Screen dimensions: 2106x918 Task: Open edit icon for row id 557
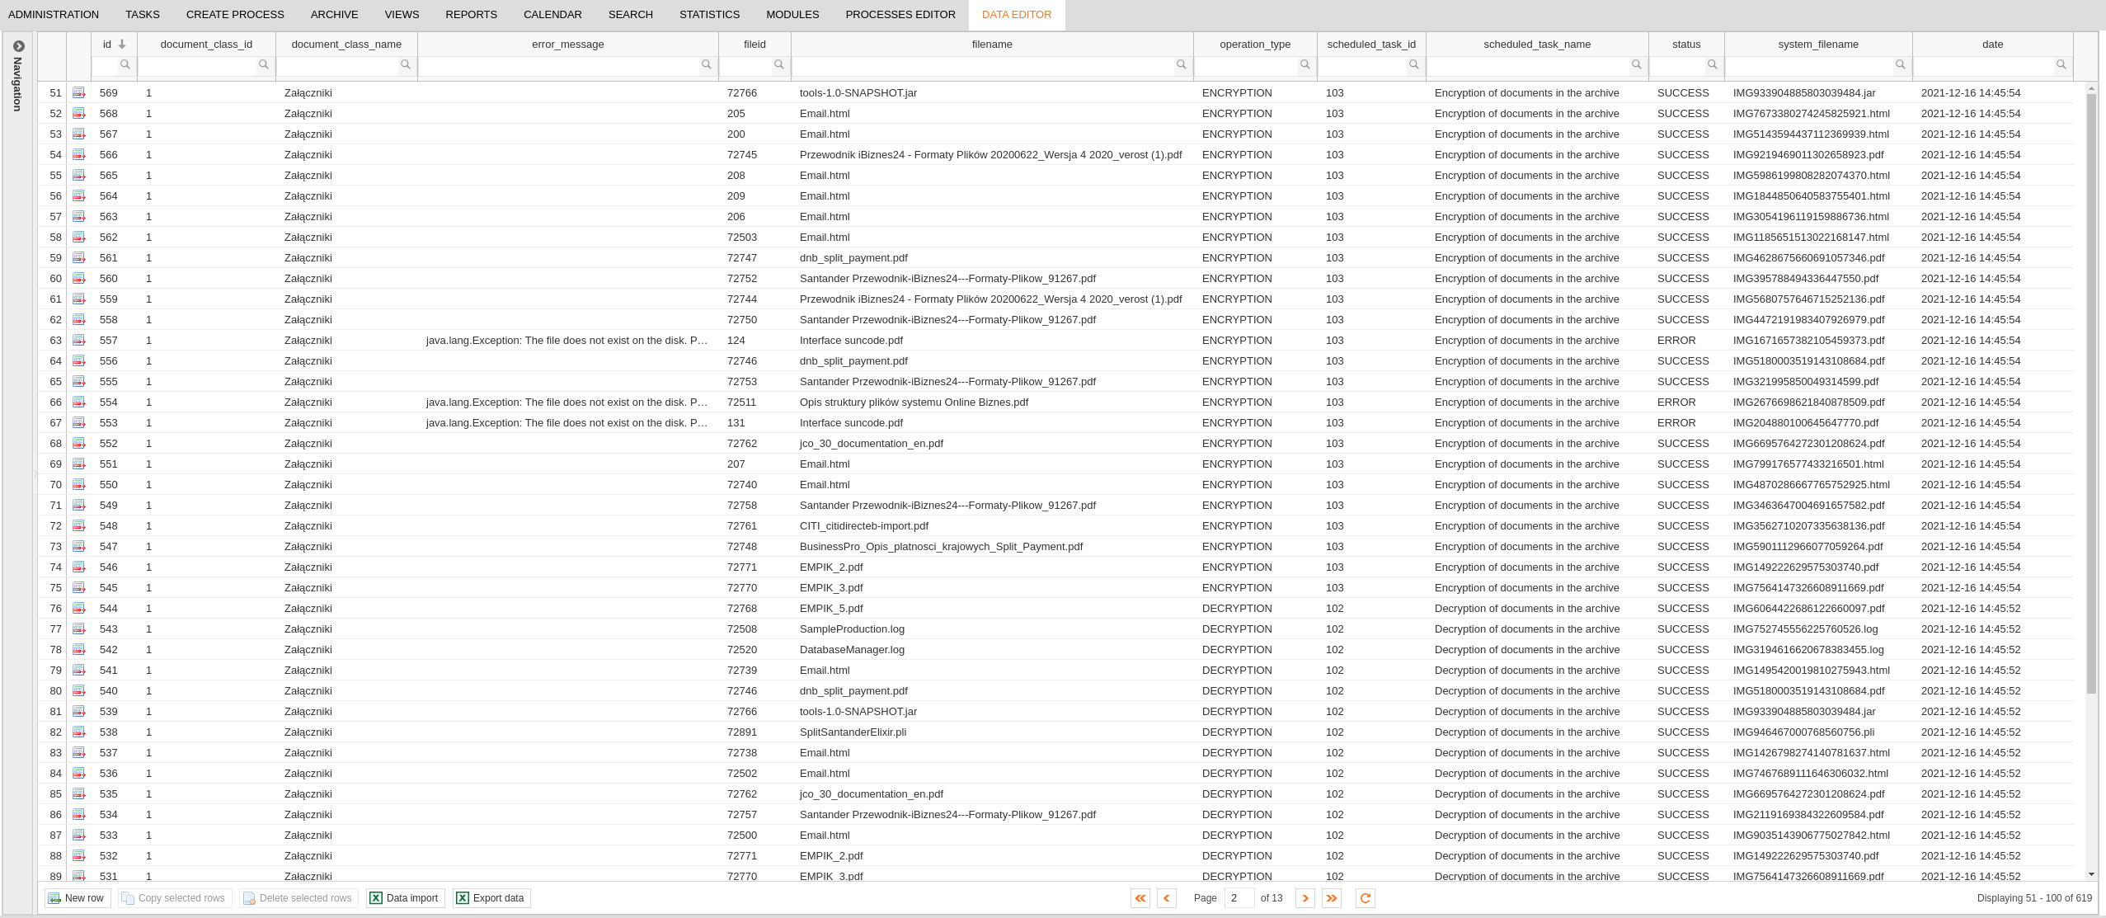(79, 341)
